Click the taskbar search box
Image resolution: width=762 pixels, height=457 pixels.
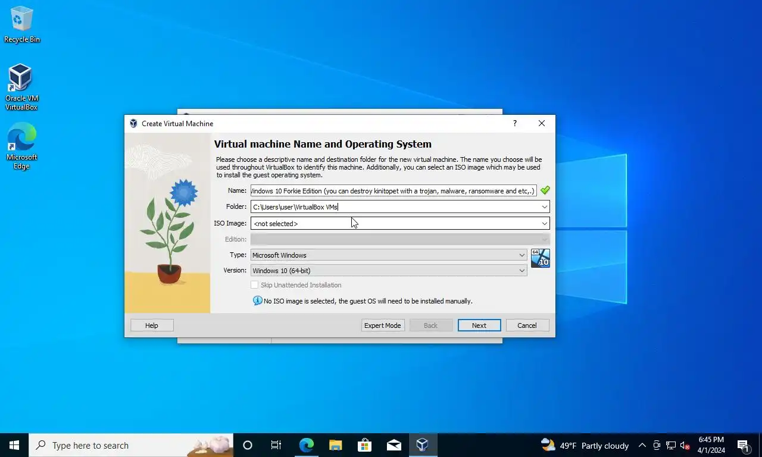tap(131, 445)
